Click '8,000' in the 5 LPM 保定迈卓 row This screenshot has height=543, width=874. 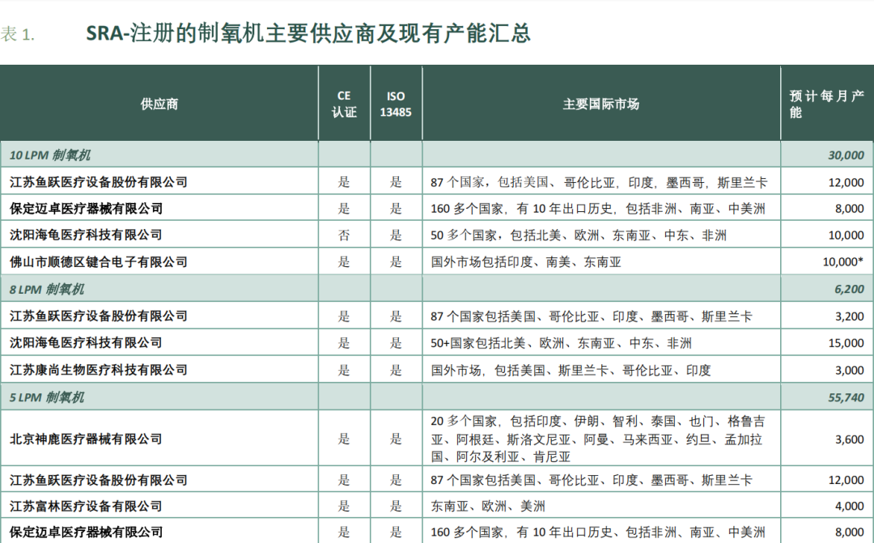point(849,532)
